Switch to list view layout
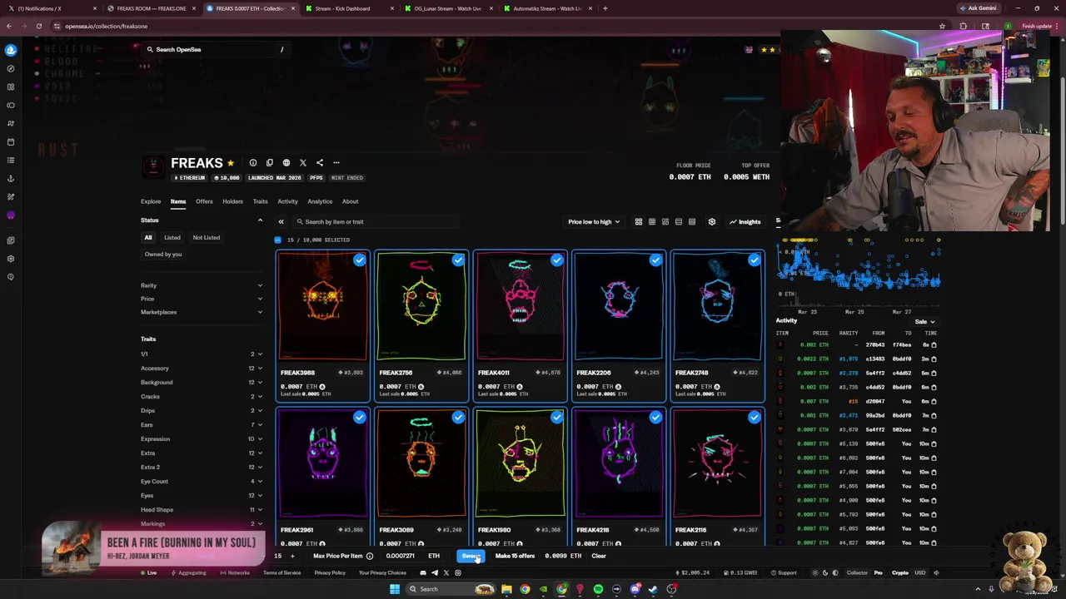This screenshot has width=1066, height=599. coord(679,222)
